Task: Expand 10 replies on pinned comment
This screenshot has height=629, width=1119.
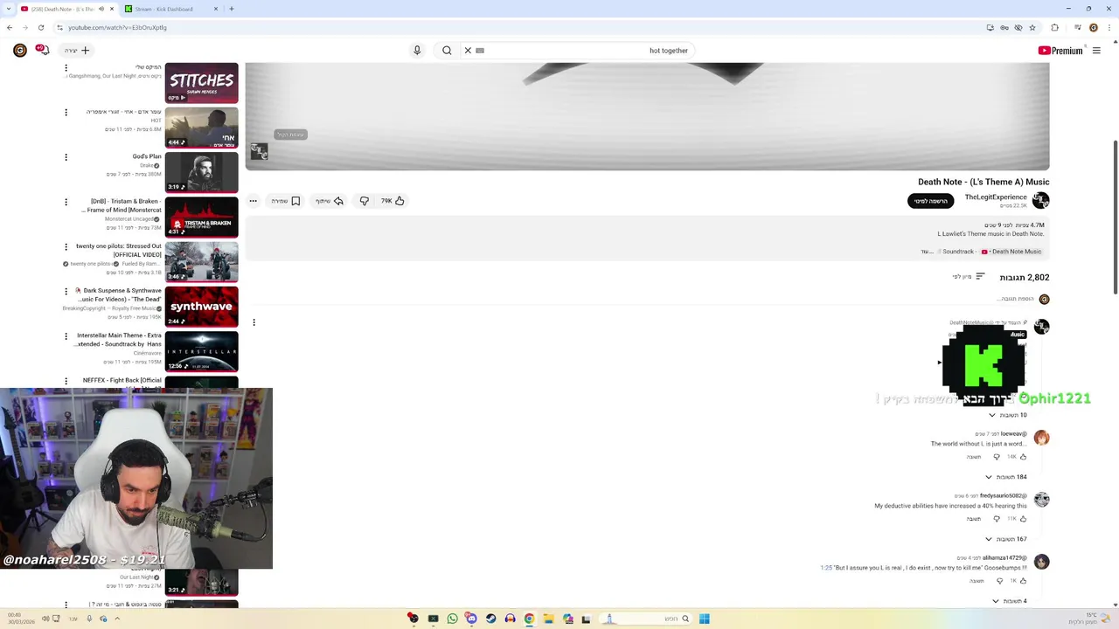Action: 1008,415
